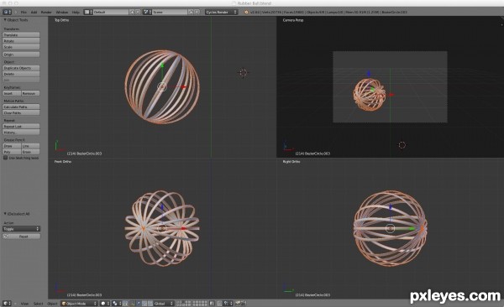Click the OpenGL render animation icon
The image size is (504, 307).
[244, 304]
